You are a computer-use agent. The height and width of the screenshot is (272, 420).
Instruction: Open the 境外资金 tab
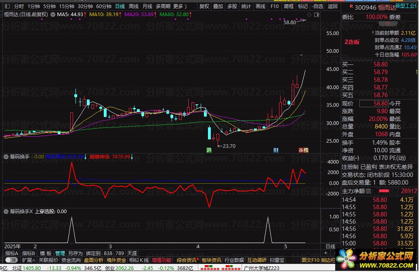(116, 260)
